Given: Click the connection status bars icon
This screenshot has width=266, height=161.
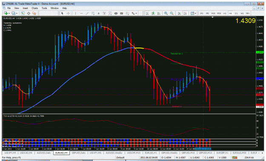Looking at the screenshot, I should [235, 158].
